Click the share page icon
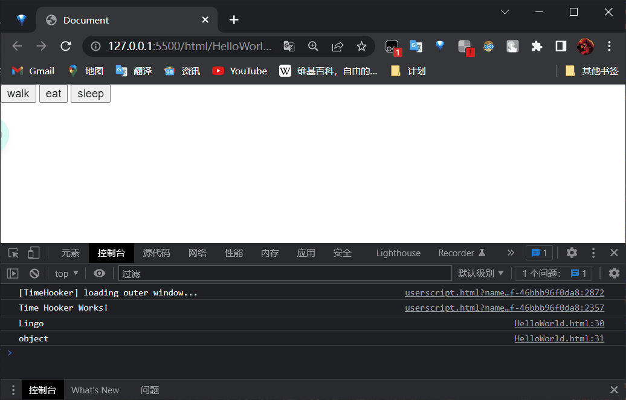 coord(337,47)
